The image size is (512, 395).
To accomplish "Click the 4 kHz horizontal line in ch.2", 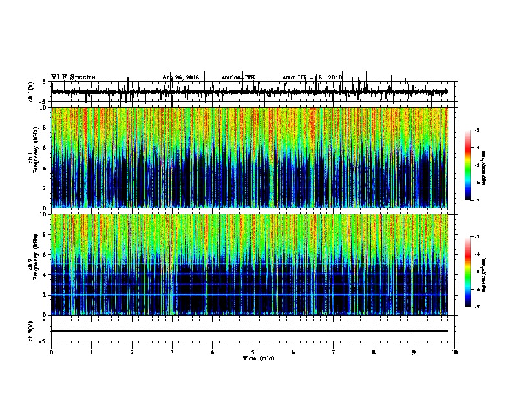I will (250, 274).
